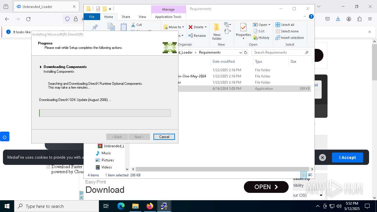Viewport: 377px width, 212px height.
Task: Open Microsoft Edge from taskbar
Action: point(121,206)
